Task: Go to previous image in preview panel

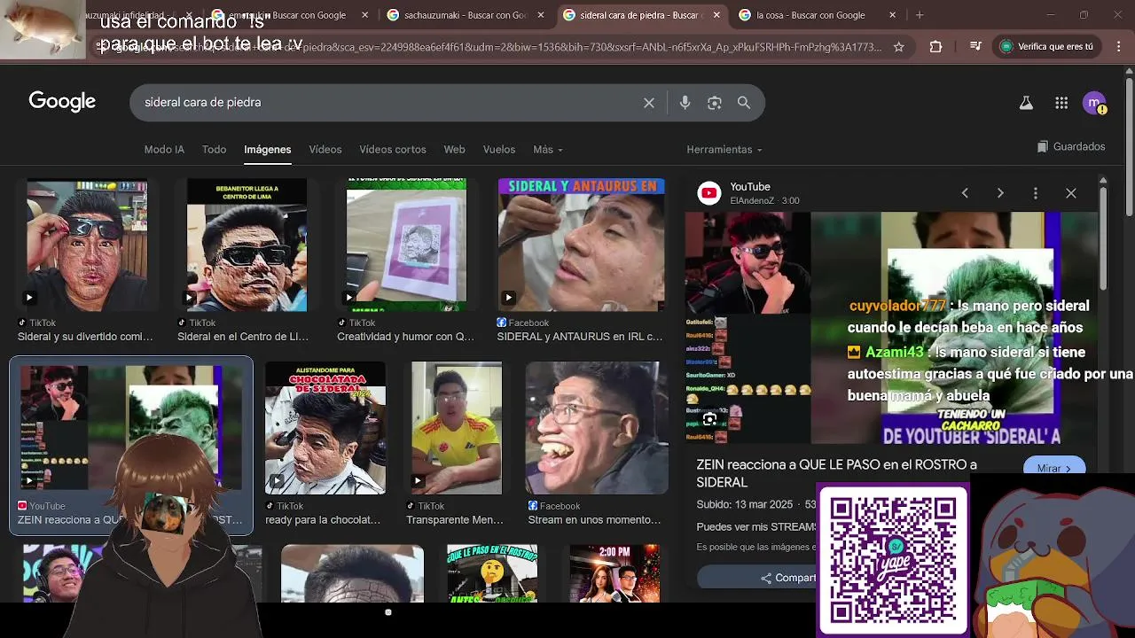Action: 965,193
